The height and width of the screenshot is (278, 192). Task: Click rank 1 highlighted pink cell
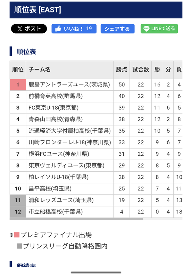click(x=18, y=84)
